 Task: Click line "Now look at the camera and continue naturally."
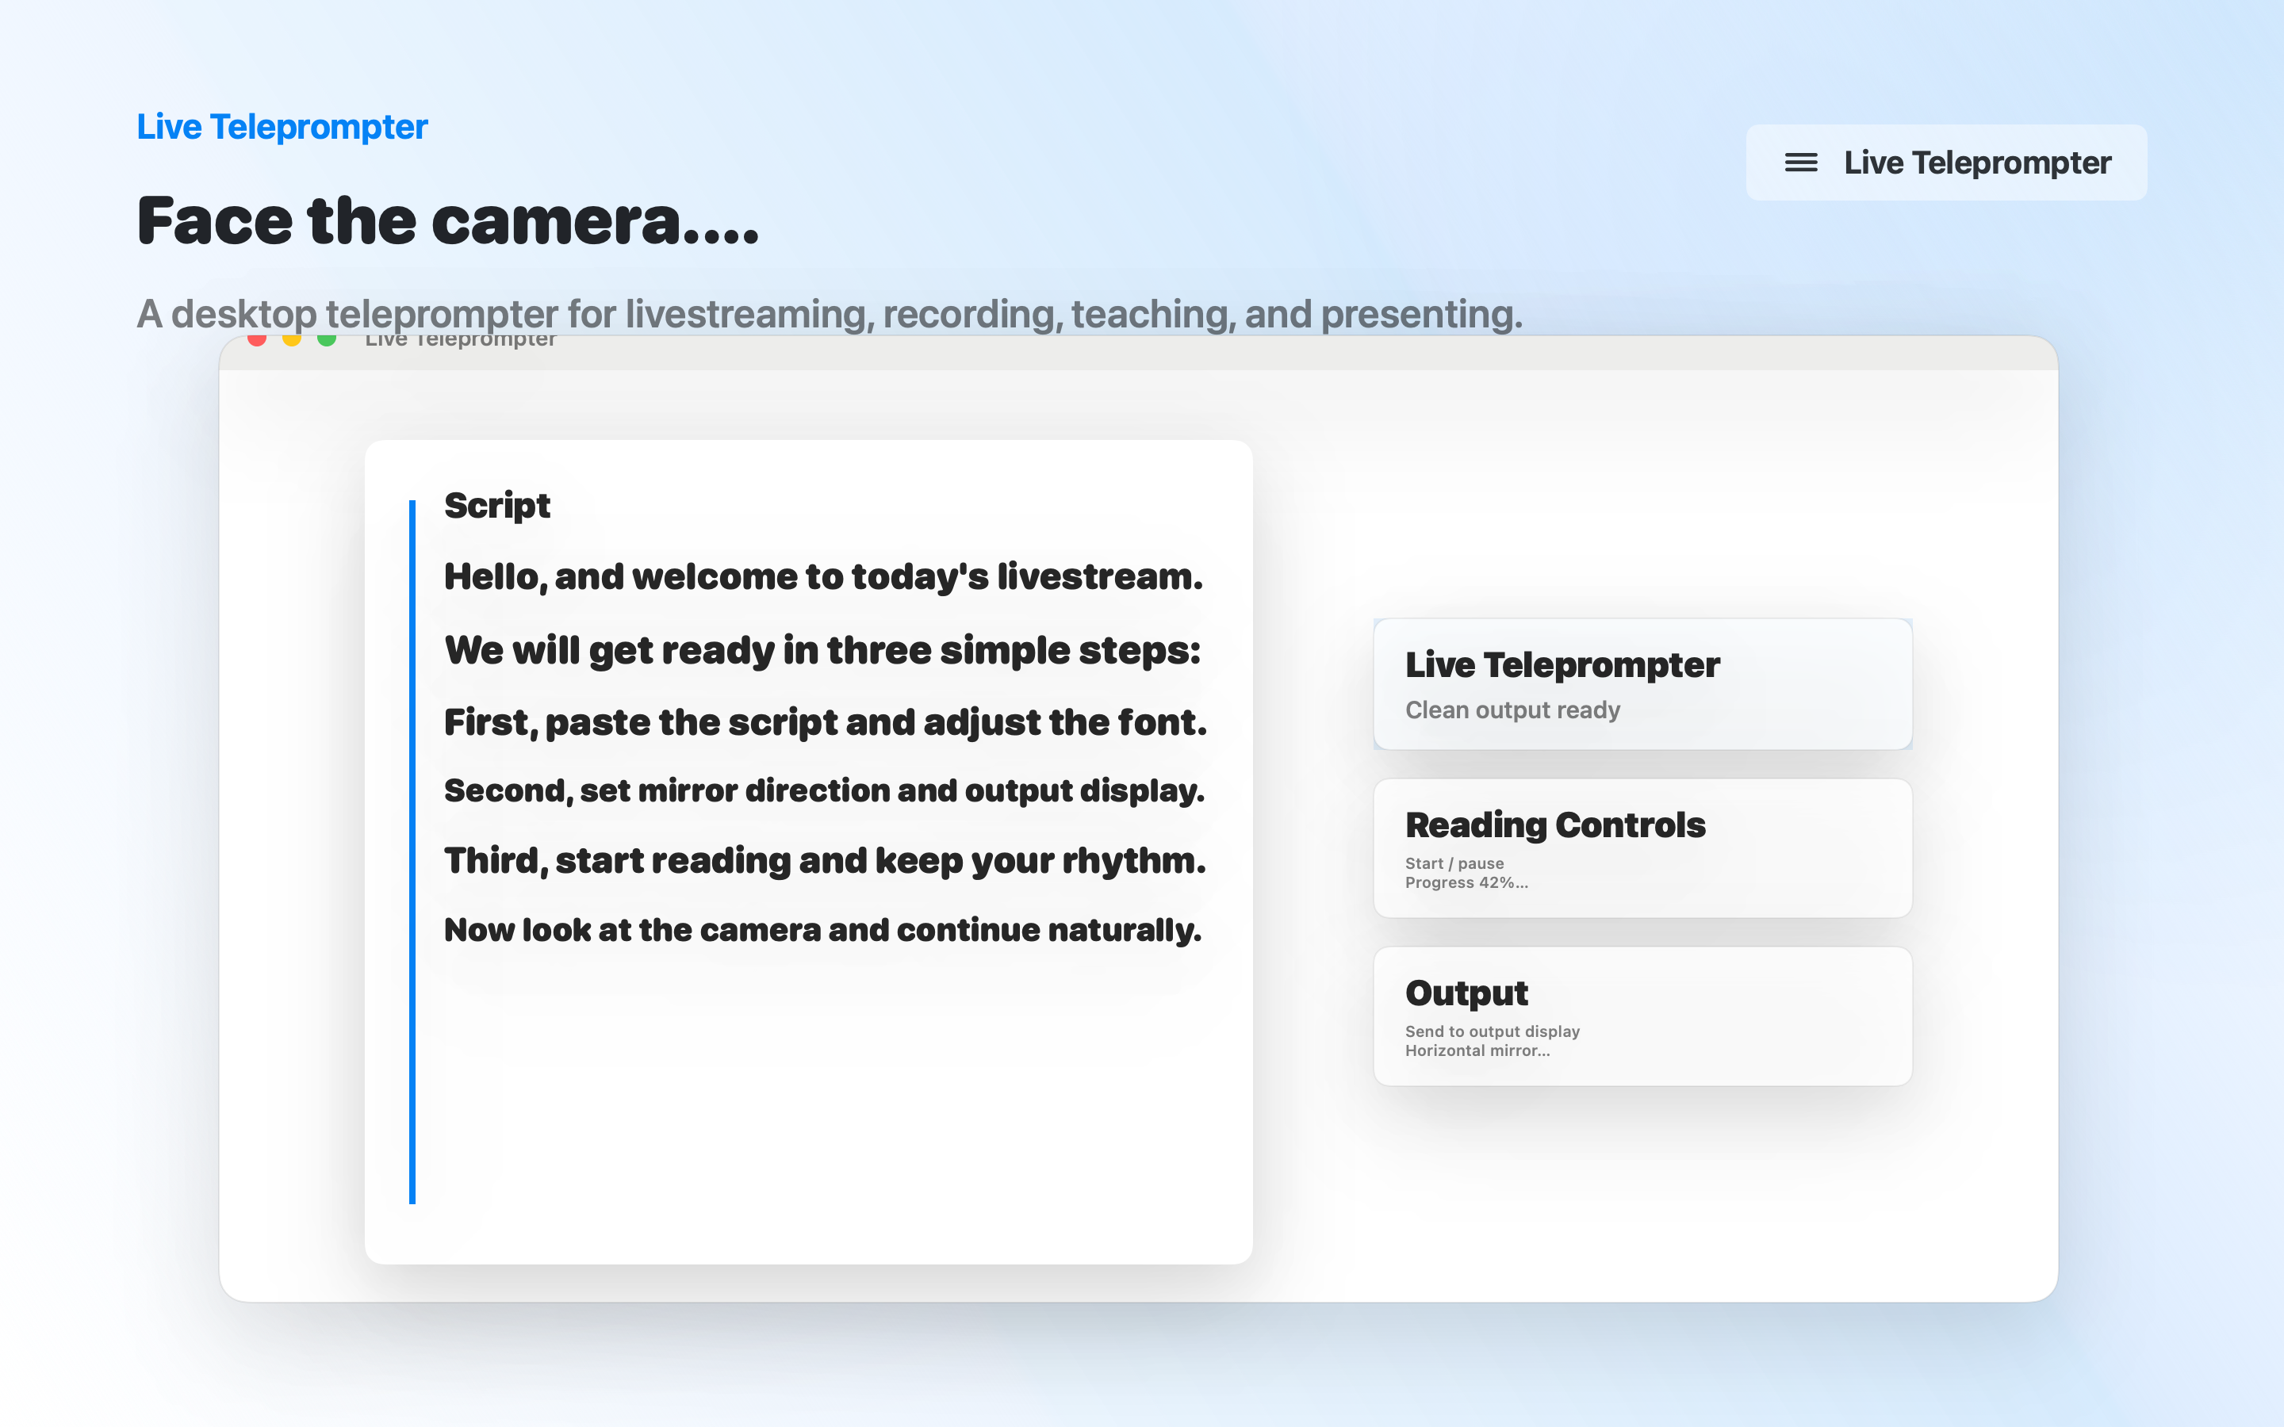pyautogui.click(x=822, y=930)
